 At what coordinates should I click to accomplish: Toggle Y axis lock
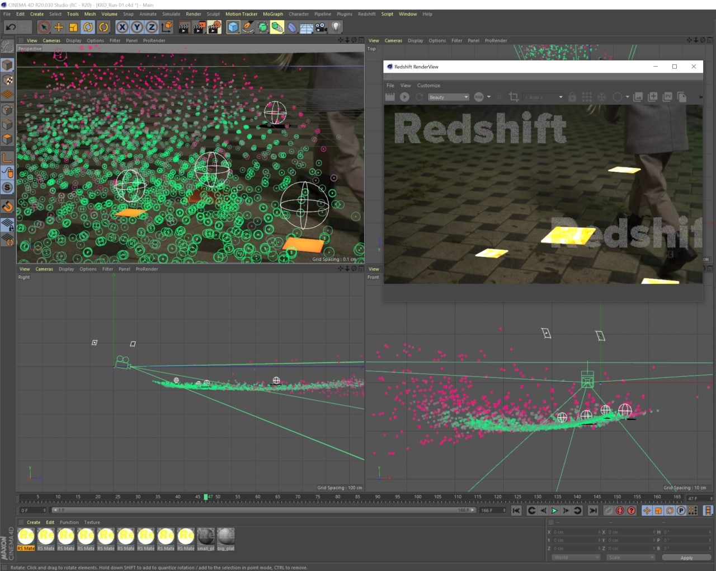(136, 27)
